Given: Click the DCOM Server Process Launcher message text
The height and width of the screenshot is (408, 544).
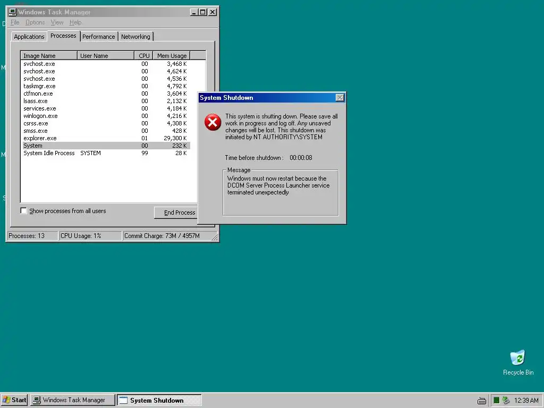Looking at the screenshot, I should point(278,185).
